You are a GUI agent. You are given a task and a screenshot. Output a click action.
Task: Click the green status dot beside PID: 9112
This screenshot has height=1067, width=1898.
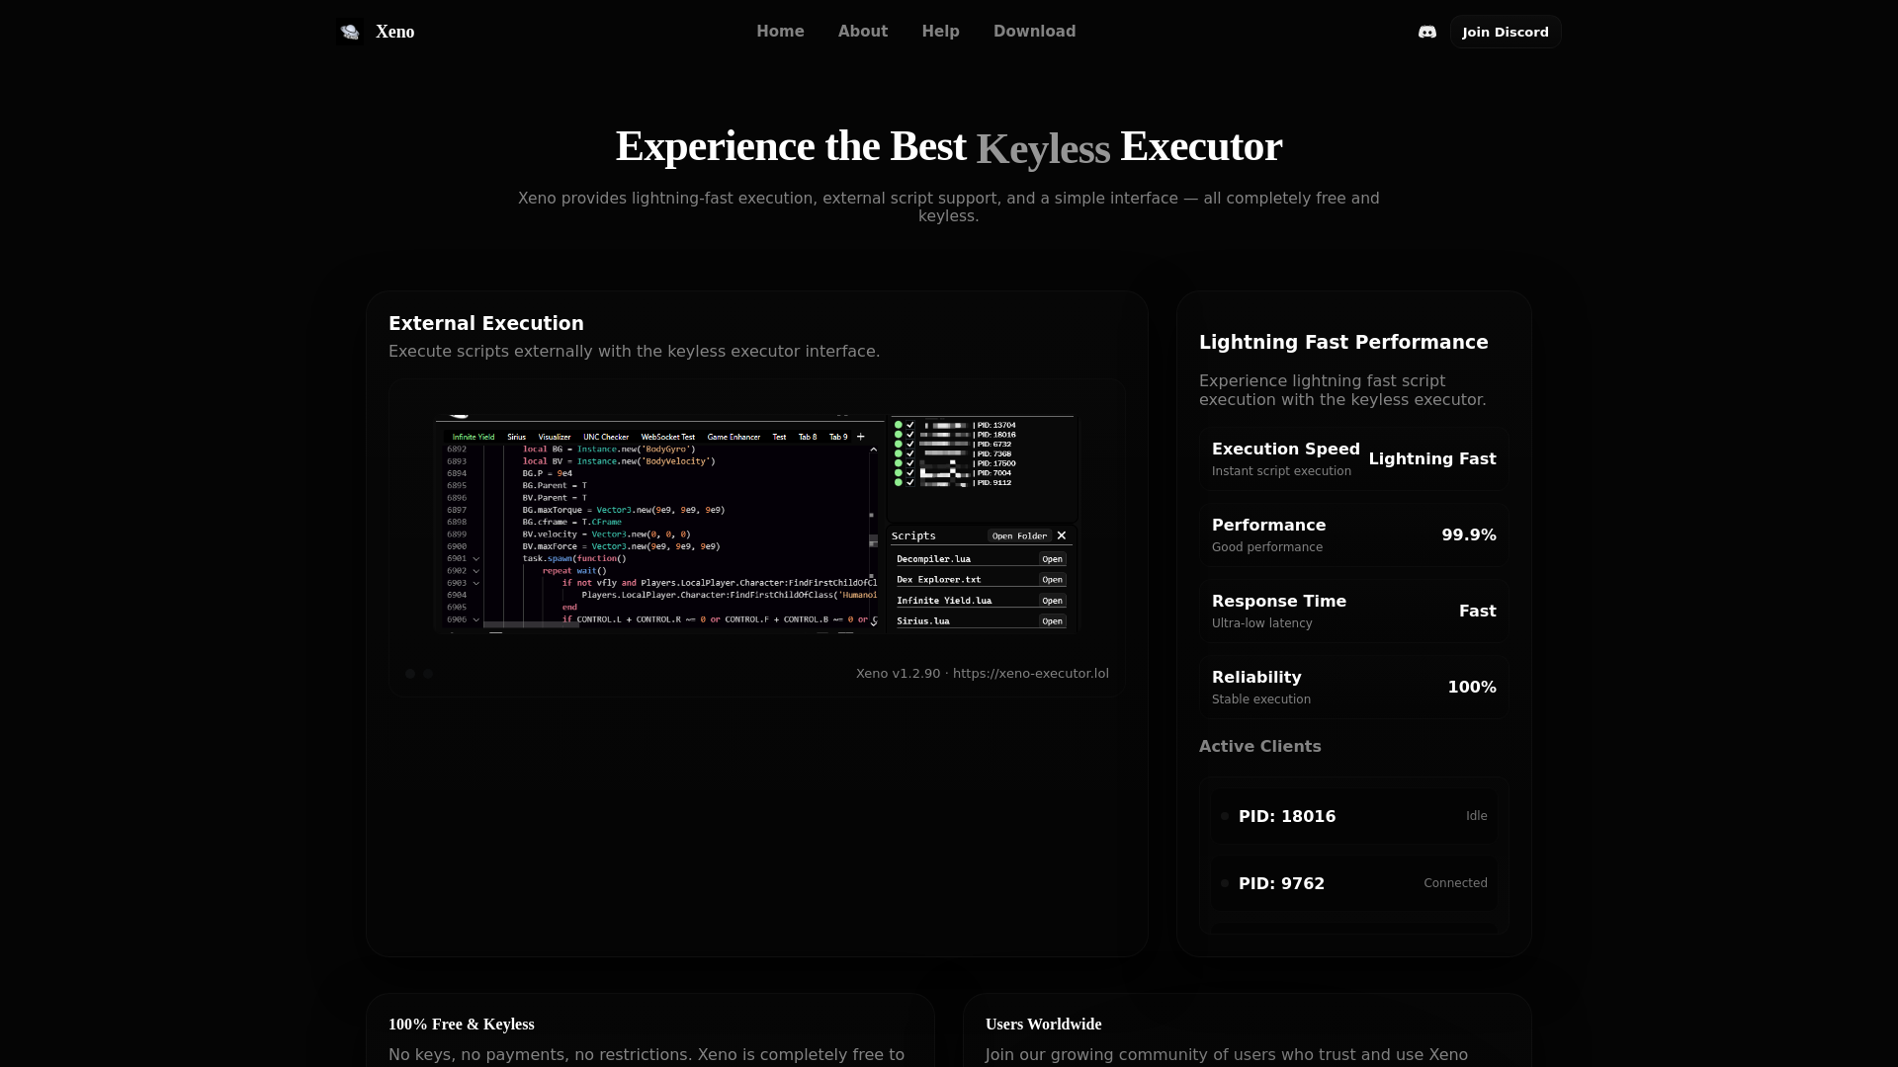click(899, 482)
